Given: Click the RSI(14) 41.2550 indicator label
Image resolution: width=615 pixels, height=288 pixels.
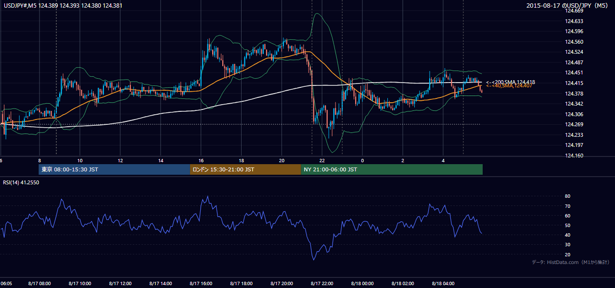Looking at the screenshot, I should (21, 182).
